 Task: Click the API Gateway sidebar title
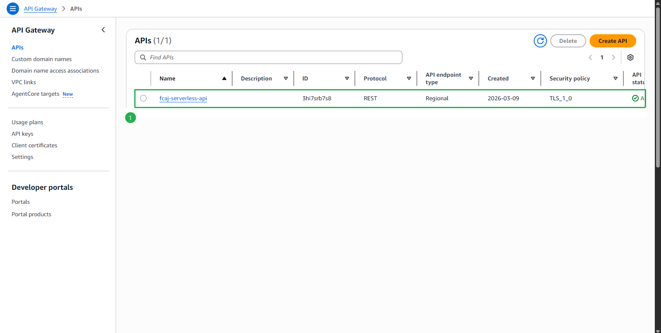(x=33, y=30)
